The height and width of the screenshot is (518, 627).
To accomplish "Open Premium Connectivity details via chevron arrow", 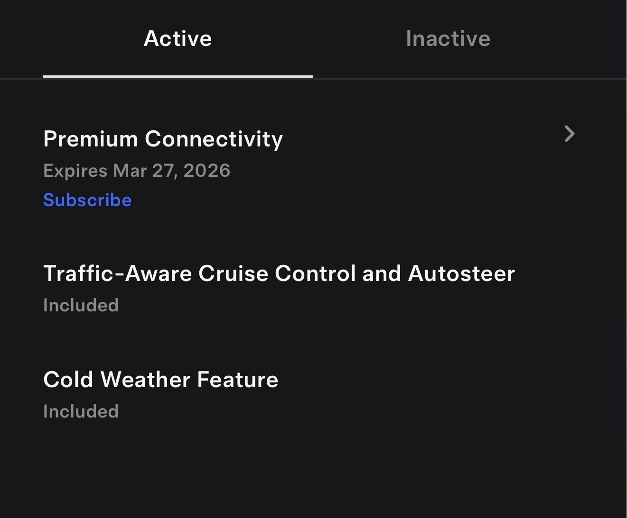I will click(570, 134).
